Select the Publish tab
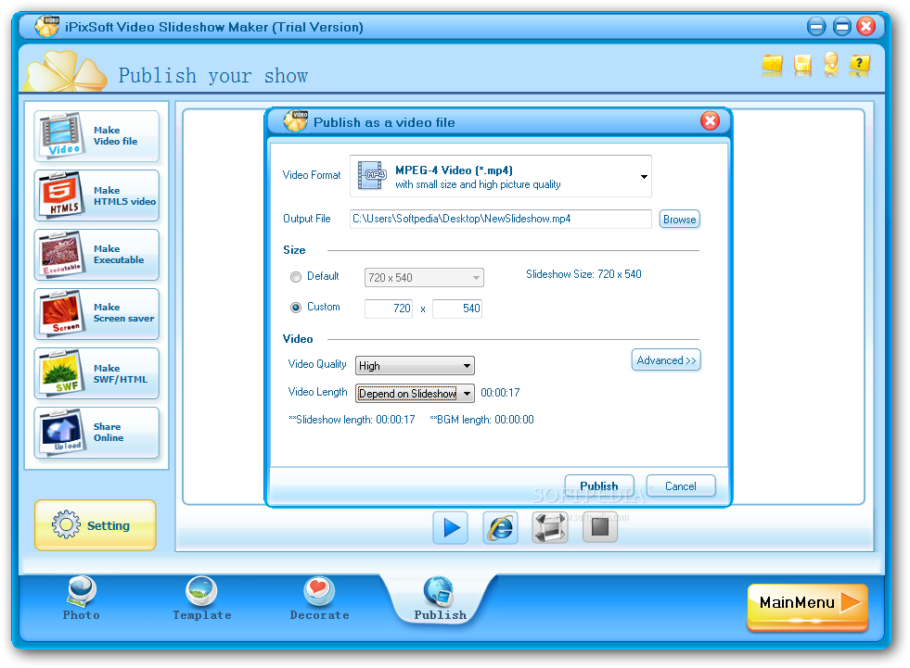 [x=440, y=599]
